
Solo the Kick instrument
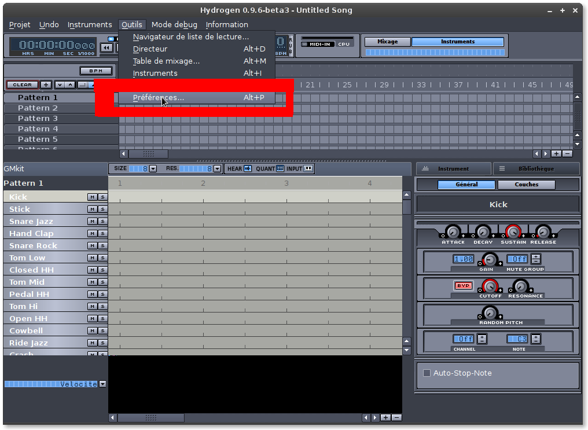102,197
